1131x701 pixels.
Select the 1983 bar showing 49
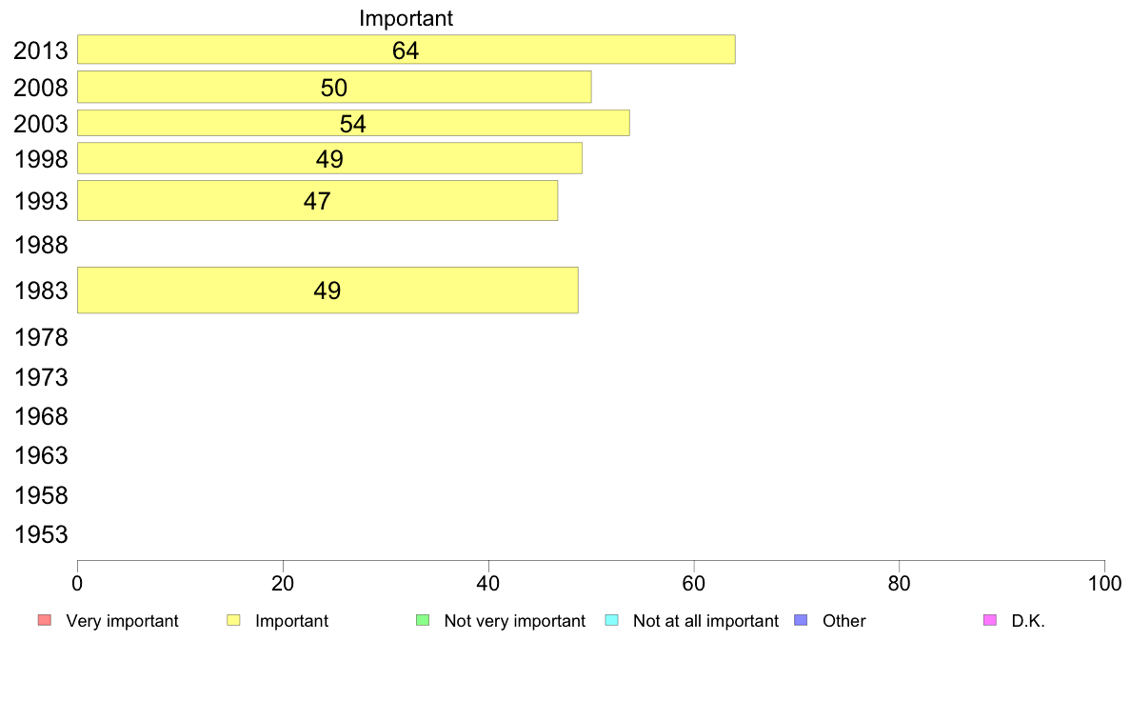tap(327, 290)
